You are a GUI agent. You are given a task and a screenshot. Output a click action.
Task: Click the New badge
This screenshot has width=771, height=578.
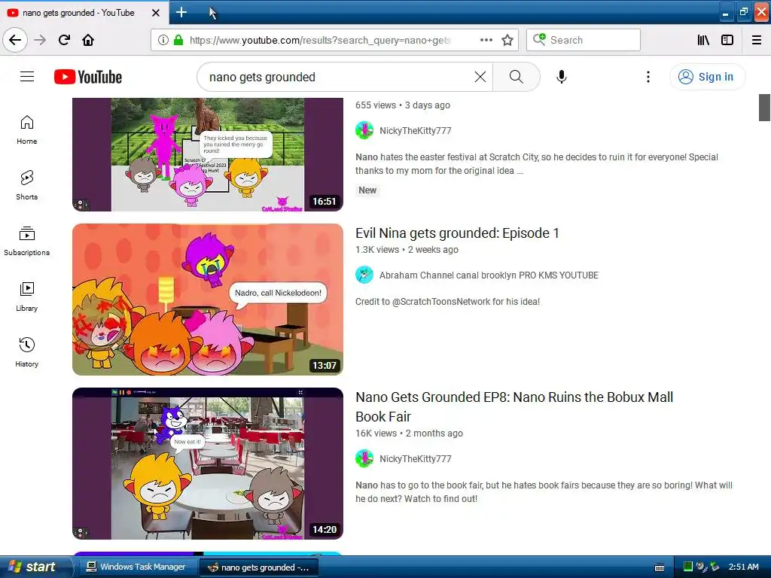367,190
